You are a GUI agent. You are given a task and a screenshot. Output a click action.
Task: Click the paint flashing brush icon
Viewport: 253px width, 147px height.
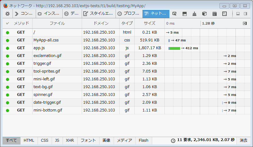tap(194, 14)
